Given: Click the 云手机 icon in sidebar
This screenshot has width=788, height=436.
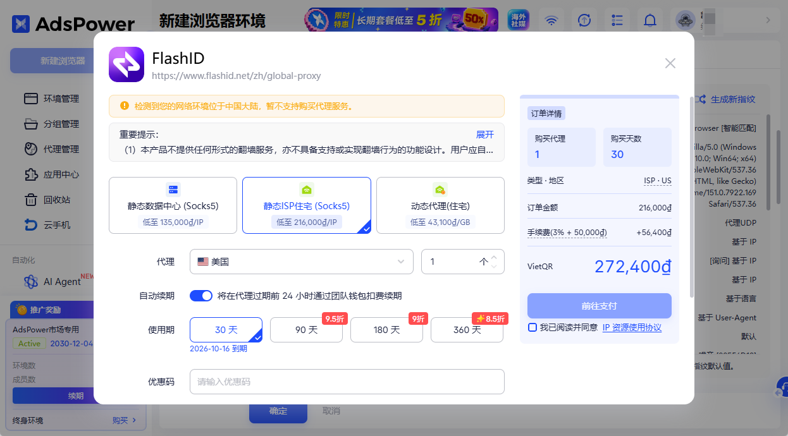Looking at the screenshot, I should coord(31,225).
